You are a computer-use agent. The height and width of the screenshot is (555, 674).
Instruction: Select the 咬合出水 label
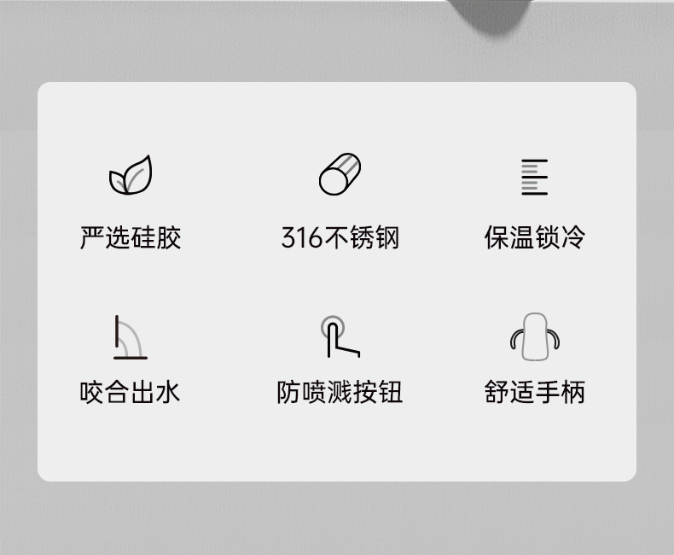[130, 392]
